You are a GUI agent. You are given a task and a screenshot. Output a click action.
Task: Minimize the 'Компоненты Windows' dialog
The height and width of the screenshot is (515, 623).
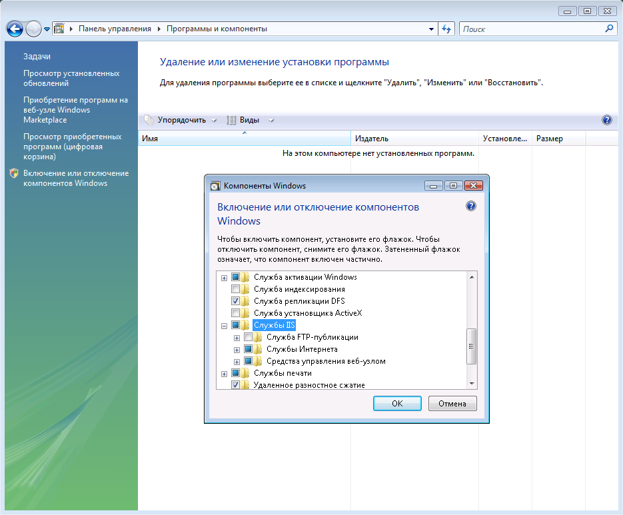[x=434, y=186]
